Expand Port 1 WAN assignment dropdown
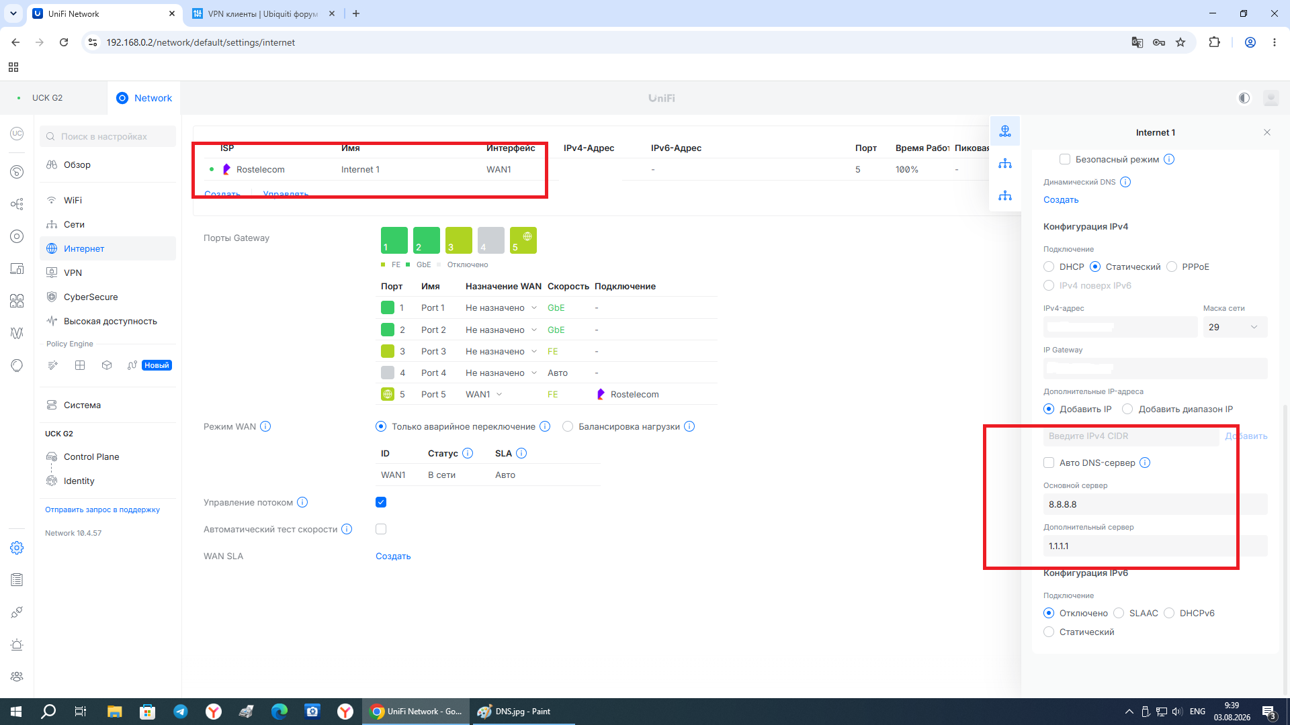Viewport: 1290px width, 725px height. [501, 307]
